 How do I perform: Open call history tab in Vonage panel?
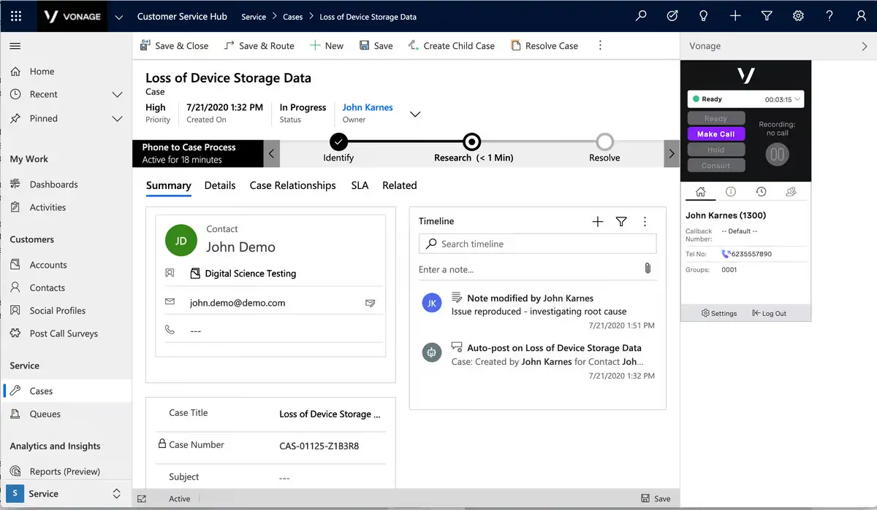[761, 192]
